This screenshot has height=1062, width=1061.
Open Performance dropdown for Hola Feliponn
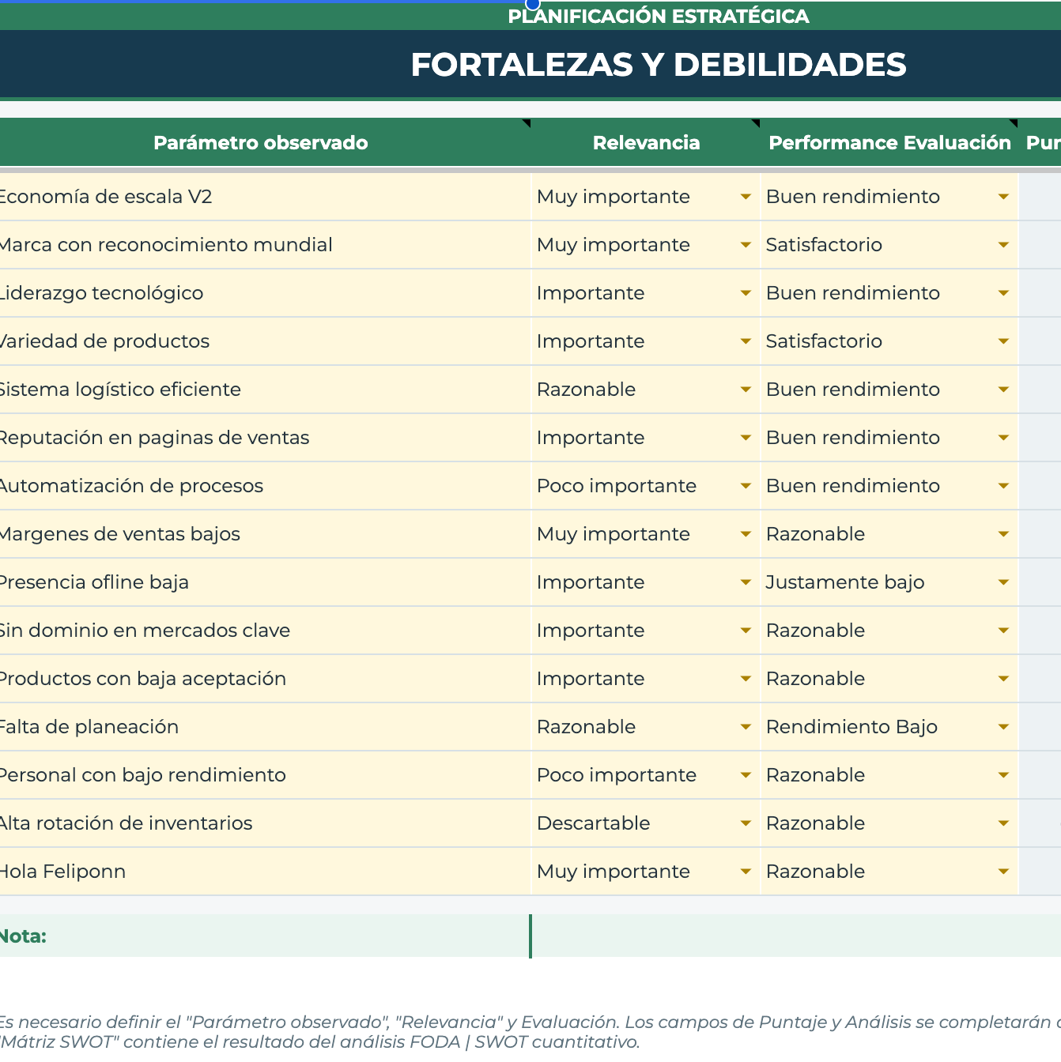tap(1003, 872)
